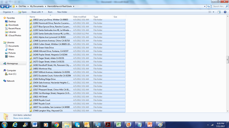Go back with the Back arrow button
The width and height of the screenshot is (229, 128).
coord(3,6)
